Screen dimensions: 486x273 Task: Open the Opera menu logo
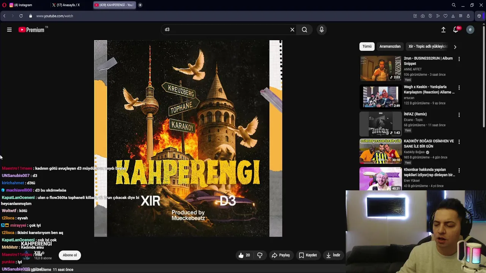(4, 5)
